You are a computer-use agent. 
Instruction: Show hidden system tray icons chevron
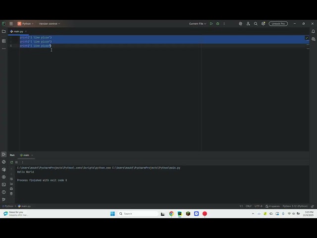pos(253,214)
